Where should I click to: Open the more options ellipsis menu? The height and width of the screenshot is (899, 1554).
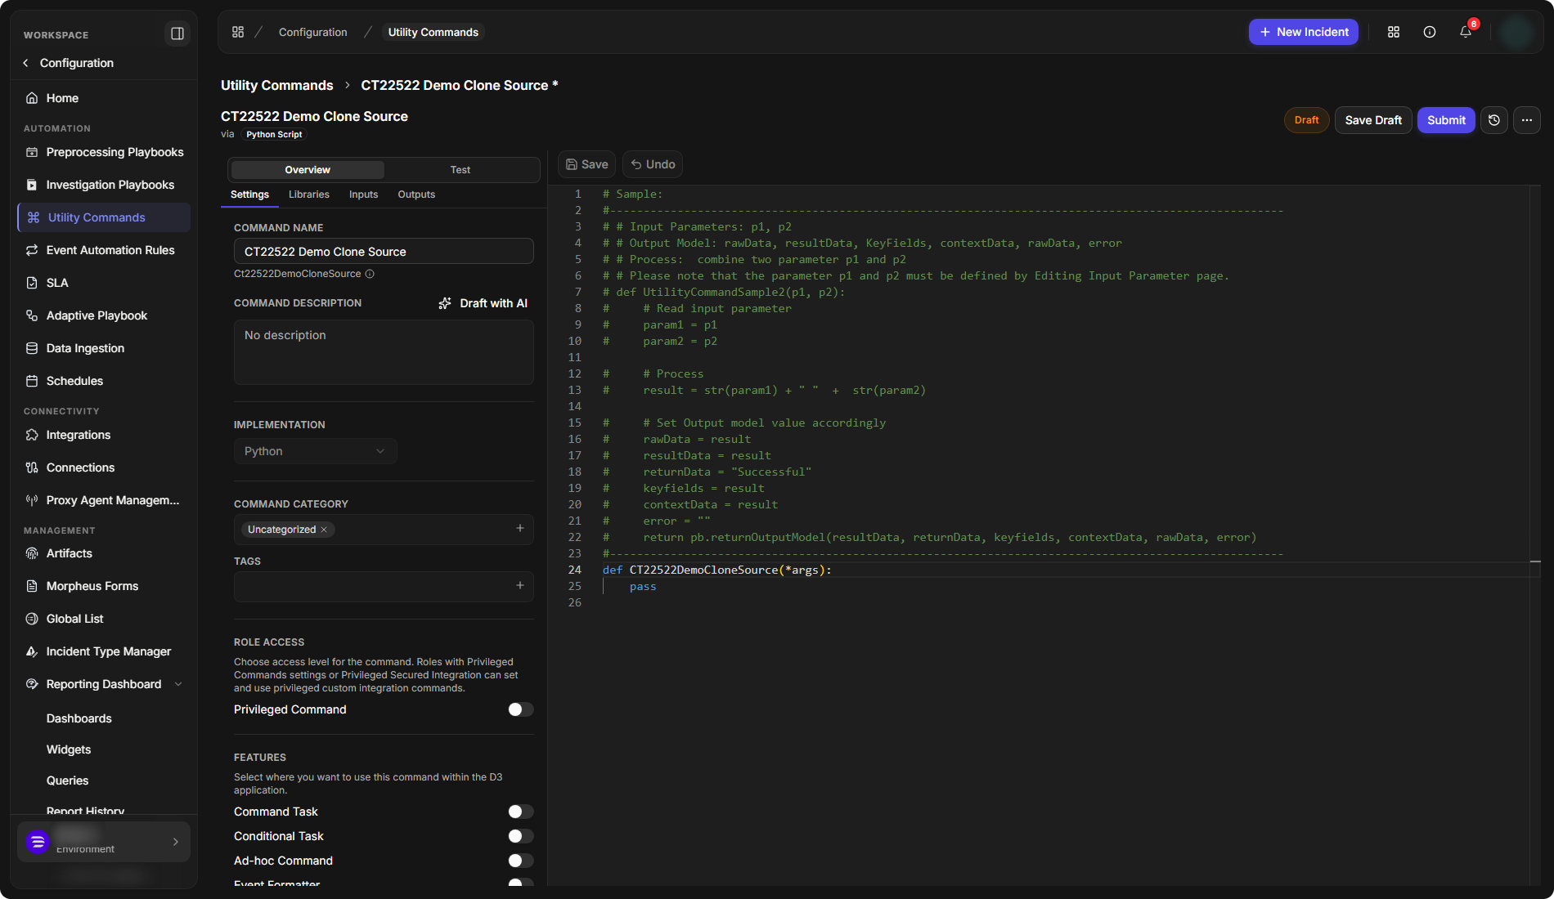click(1527, 120)
